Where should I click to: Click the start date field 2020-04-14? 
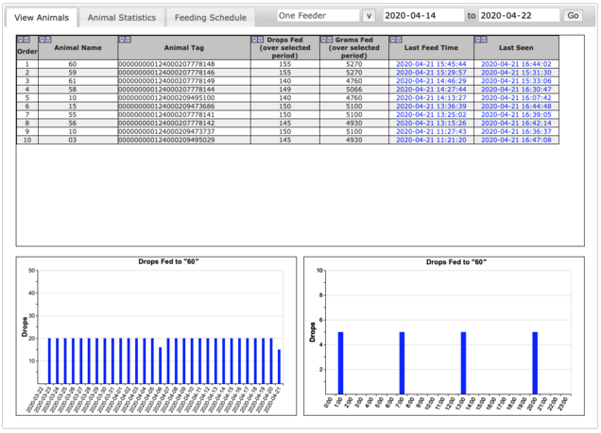[x=421, y=15]
